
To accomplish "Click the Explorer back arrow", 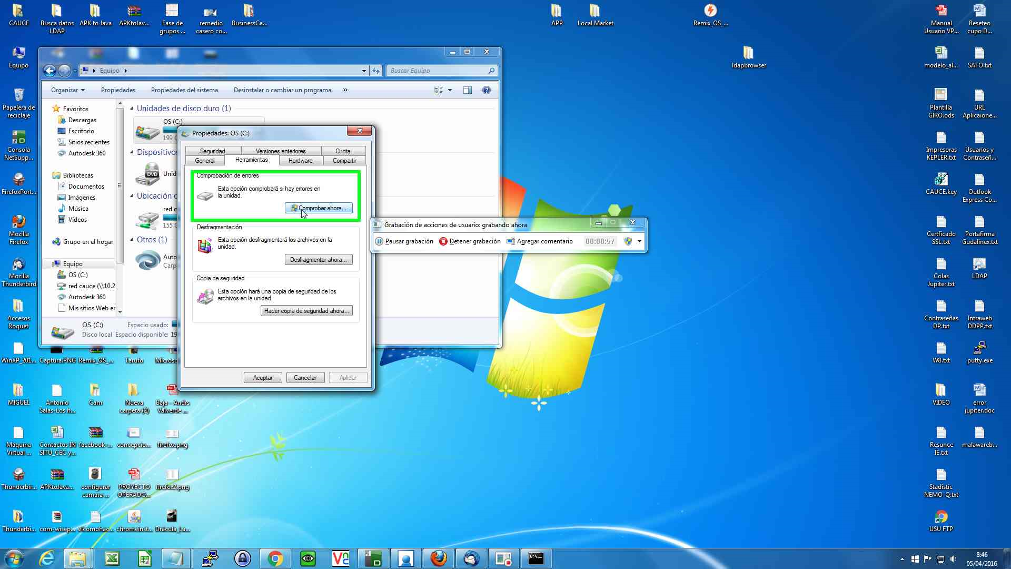I will [x=49, y=71].
